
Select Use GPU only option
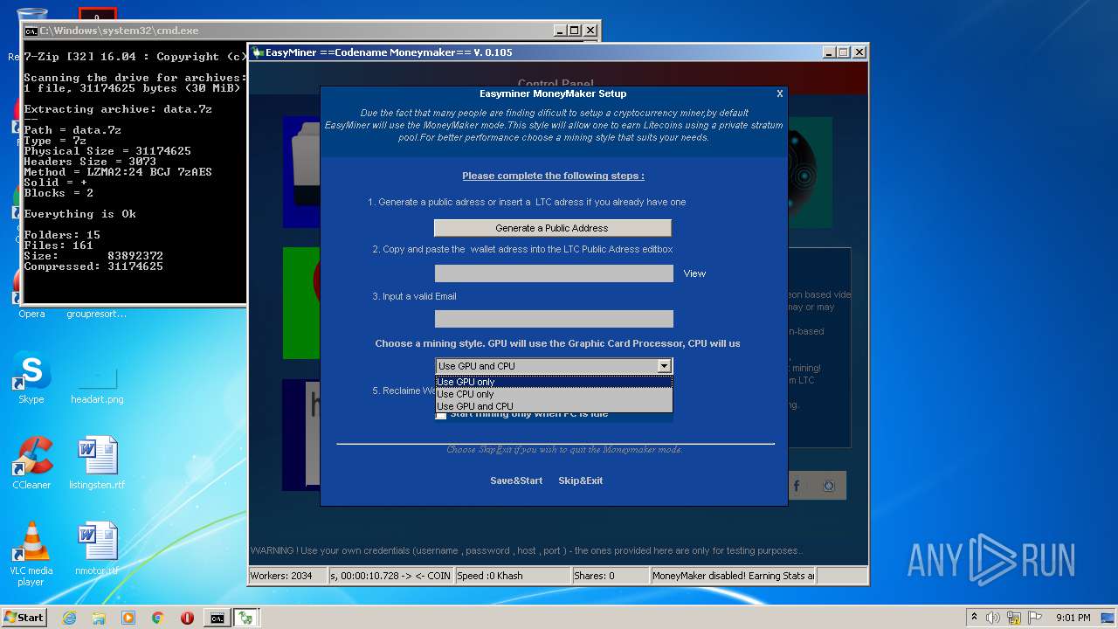pyautogui.click(x=554, y=382)
